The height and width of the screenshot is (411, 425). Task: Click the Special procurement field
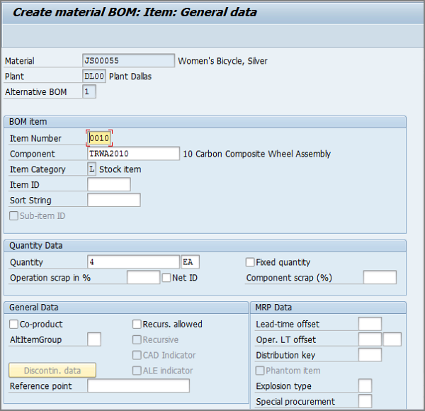pos(365,402)
